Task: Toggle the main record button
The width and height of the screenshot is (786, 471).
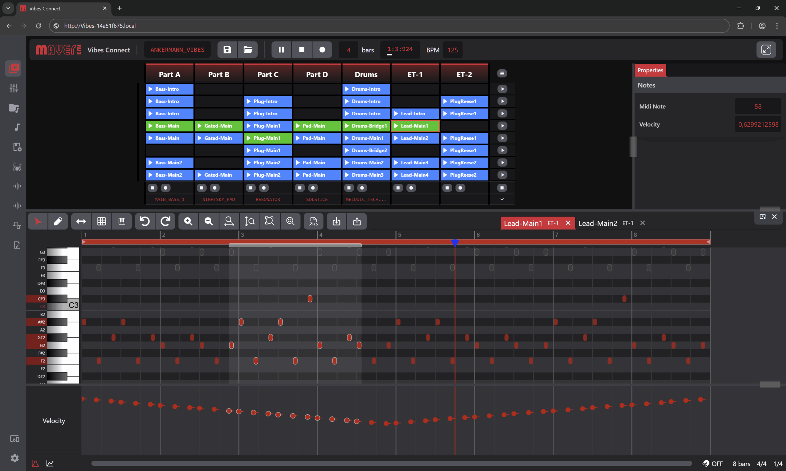Action: point(322,49)
